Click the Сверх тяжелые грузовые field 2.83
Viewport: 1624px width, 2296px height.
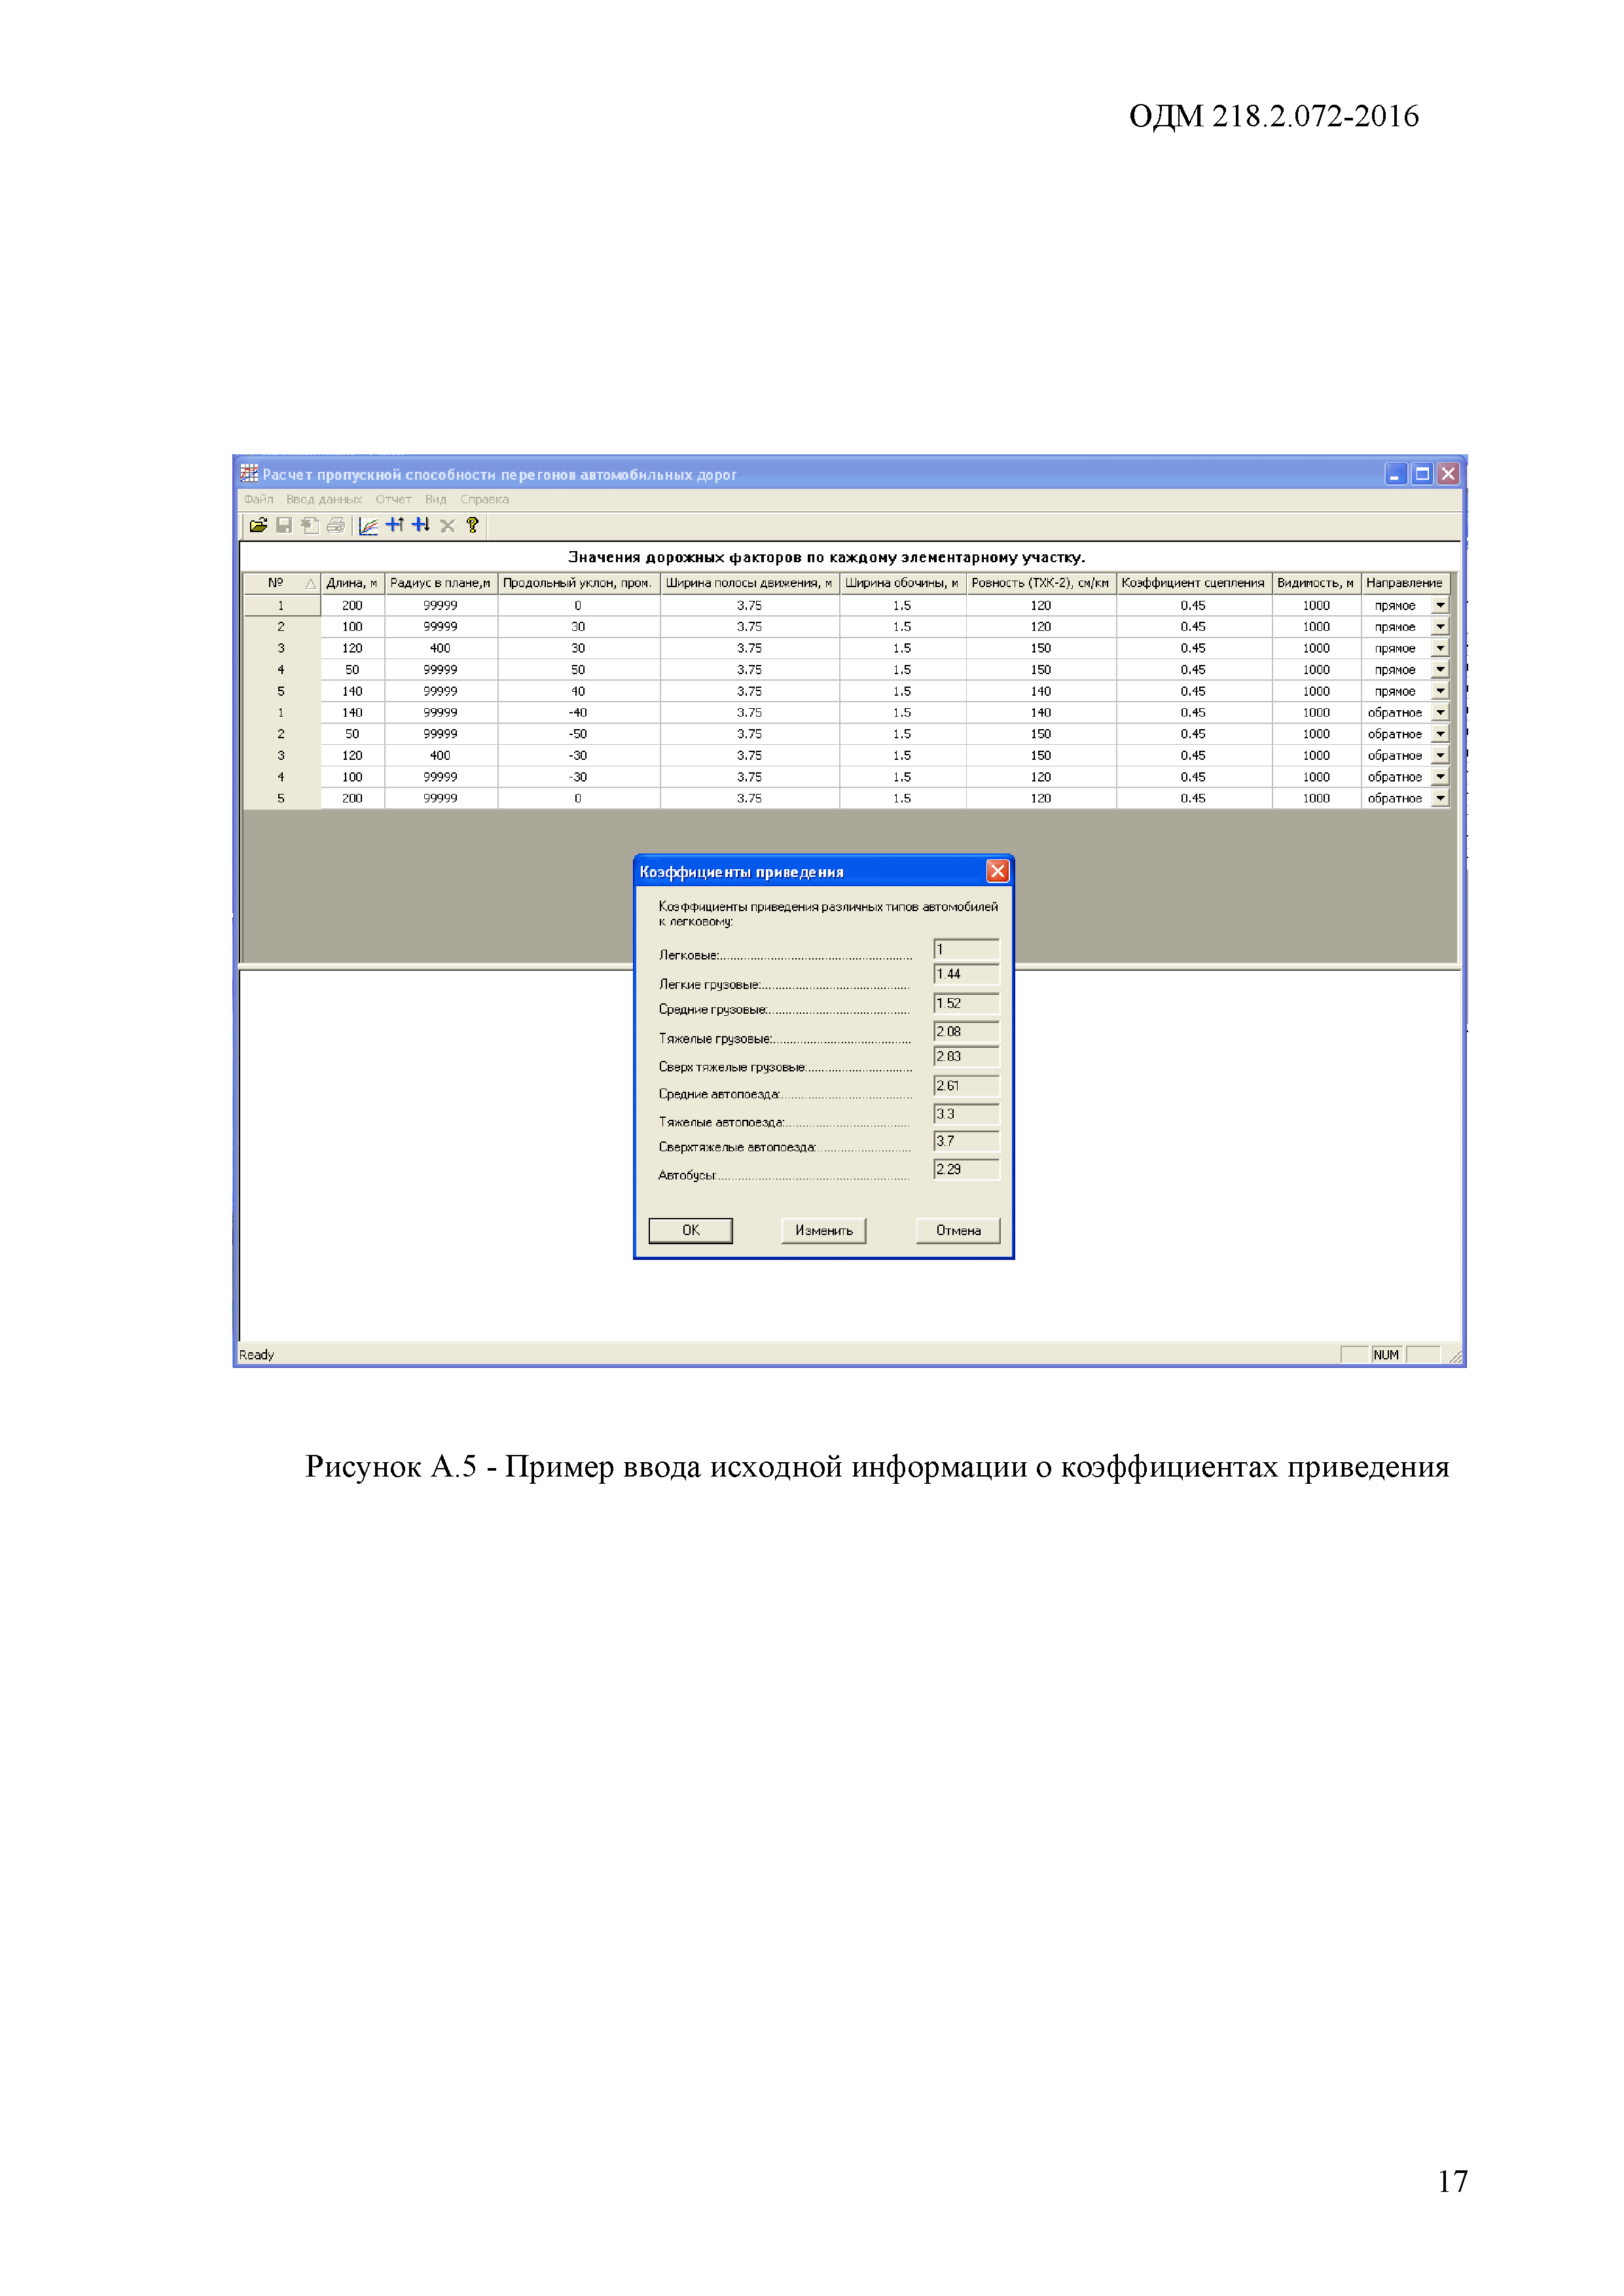point(966,1056)
